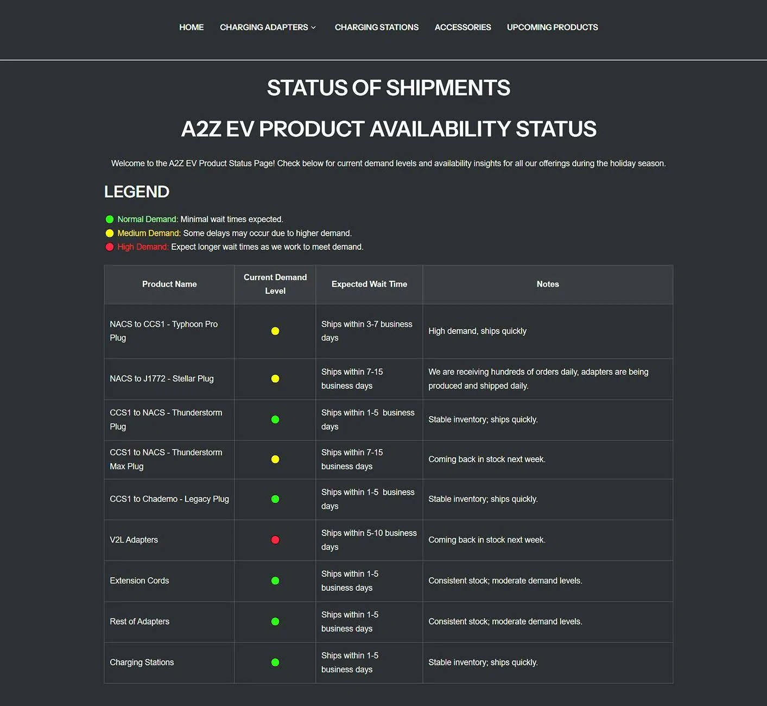This screenshot has height=706, width=767.
Task: Click the yellow status dot for Typhoon Pro Plug
Action: click(x=275, y=331)
